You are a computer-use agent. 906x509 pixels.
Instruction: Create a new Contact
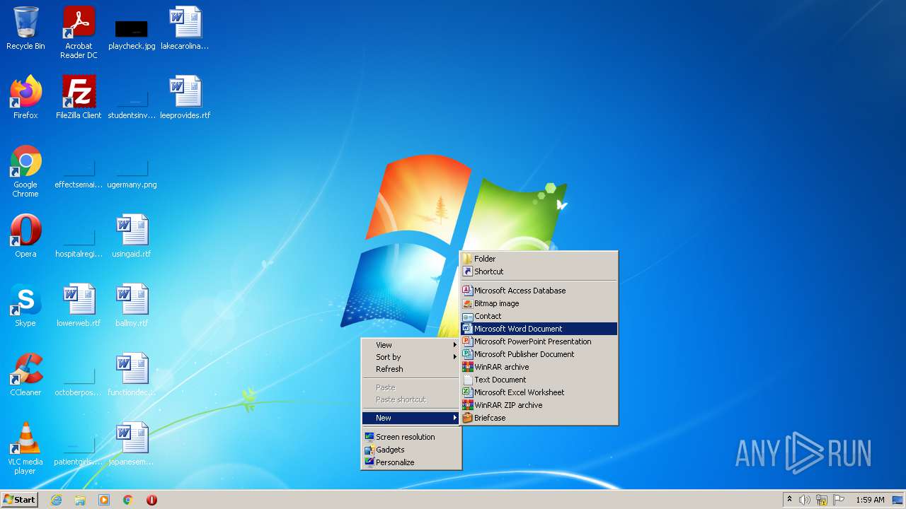(x=539, y=316)
